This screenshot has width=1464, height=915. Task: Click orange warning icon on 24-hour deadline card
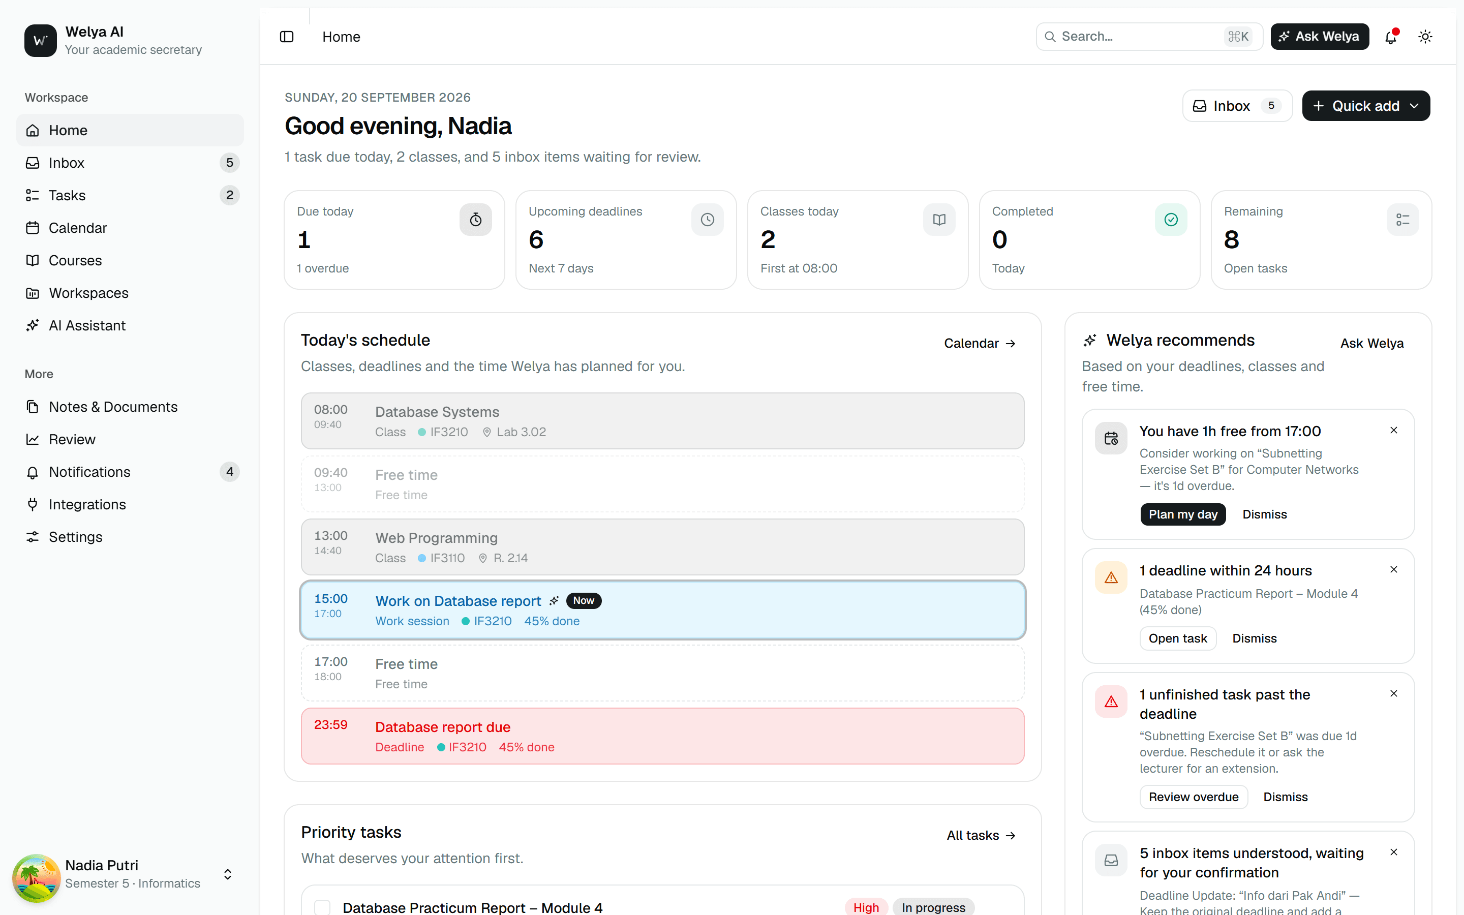point(1111,577)
